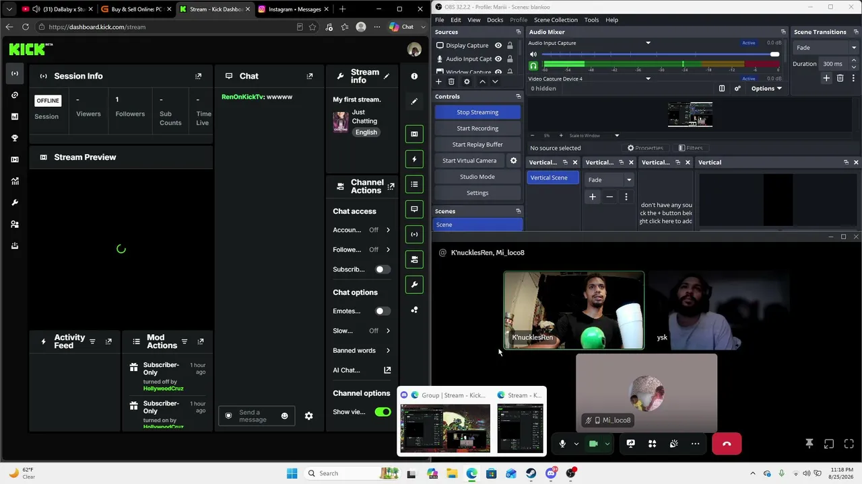Open camera options arrow in call

click(x=607, y=444)
